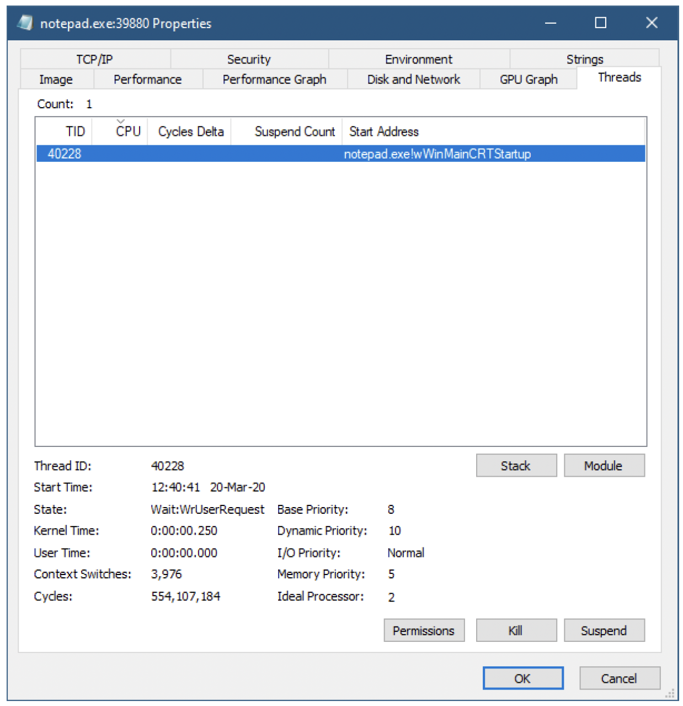
Task: Switch to the Strings tab
Action: coord(585,59)
